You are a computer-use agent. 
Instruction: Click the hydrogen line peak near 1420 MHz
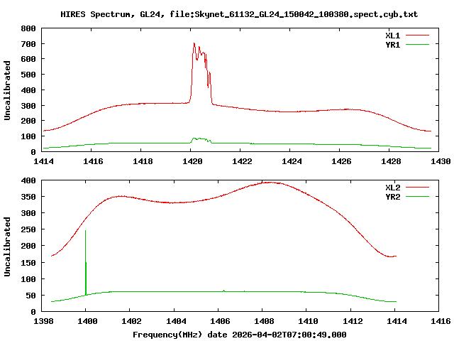coord(194,44)
